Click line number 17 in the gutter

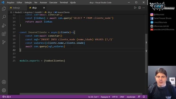[x=14, y=32]
